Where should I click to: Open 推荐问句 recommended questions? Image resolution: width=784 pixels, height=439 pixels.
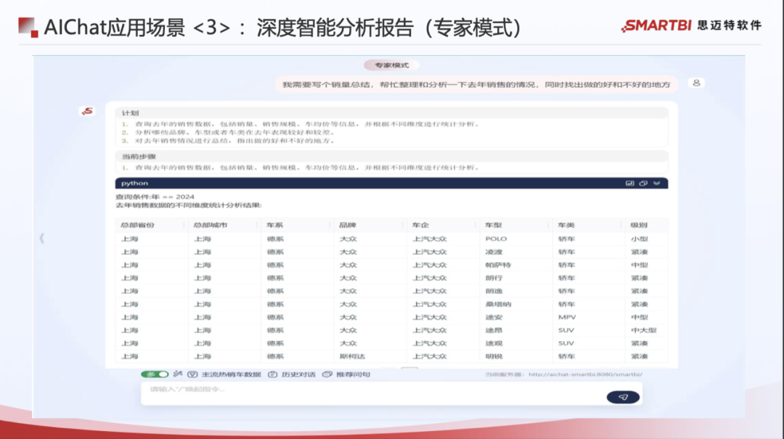346,374
